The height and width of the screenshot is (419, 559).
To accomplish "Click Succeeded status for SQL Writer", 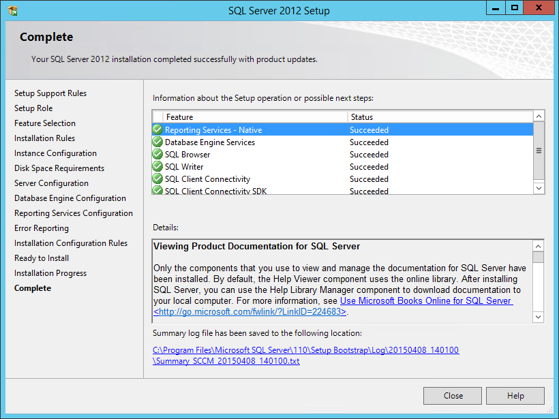I will click(369, 166).
